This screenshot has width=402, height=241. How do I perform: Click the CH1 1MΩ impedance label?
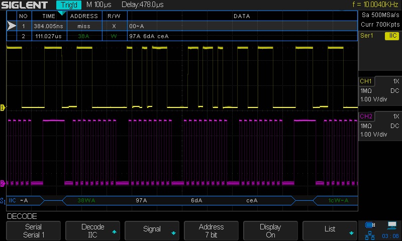[366, 91]
